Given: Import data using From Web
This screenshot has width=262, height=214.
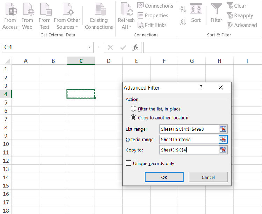Looking at the screenshot, I should (x=27, y=16).
